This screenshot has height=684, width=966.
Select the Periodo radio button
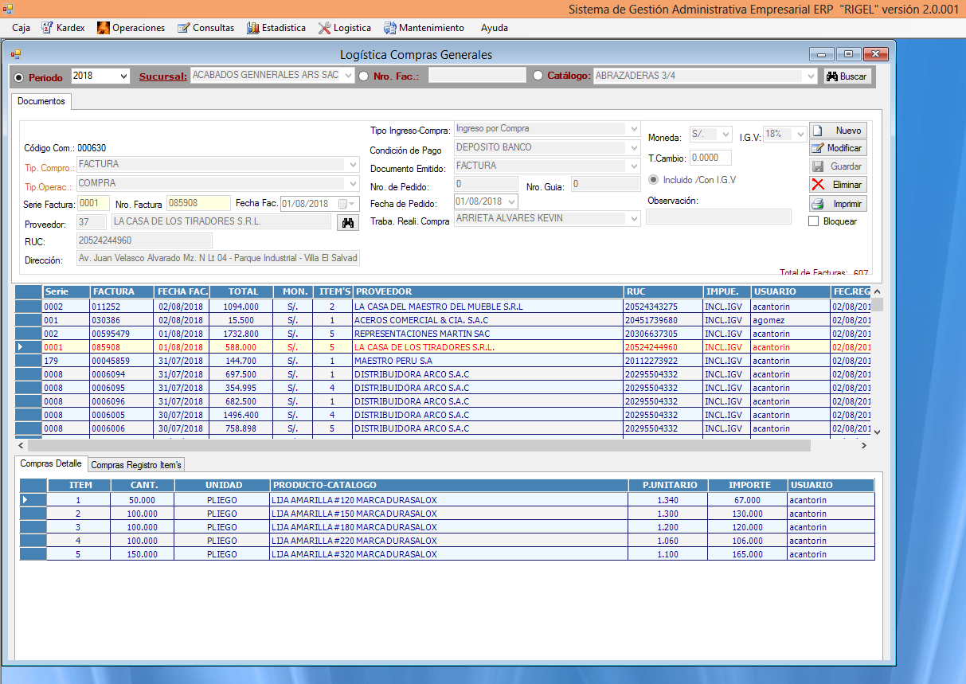click(x=18, y=77)
